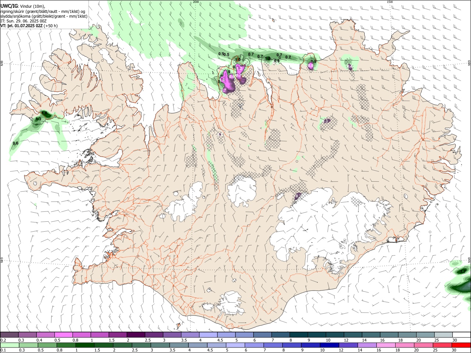Pick light pink lower swatch between 16 and 18
The width and height of the screenshot is (471, 353).
[x=386, y=345]
